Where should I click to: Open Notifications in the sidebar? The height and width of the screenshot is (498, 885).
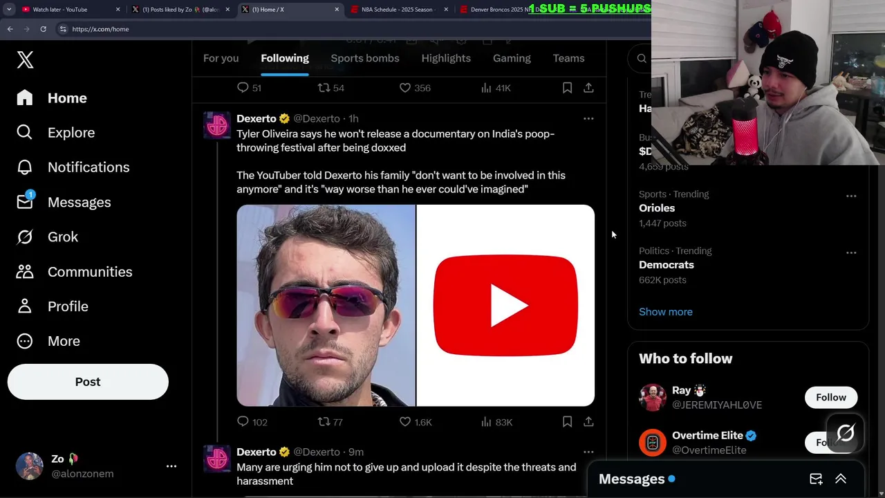tap(73, 167)
